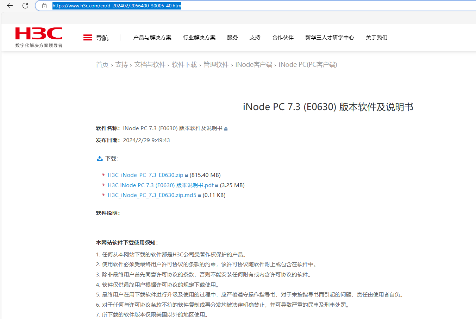Go to 新华三人才研学中心

click(x=330, y=38)
